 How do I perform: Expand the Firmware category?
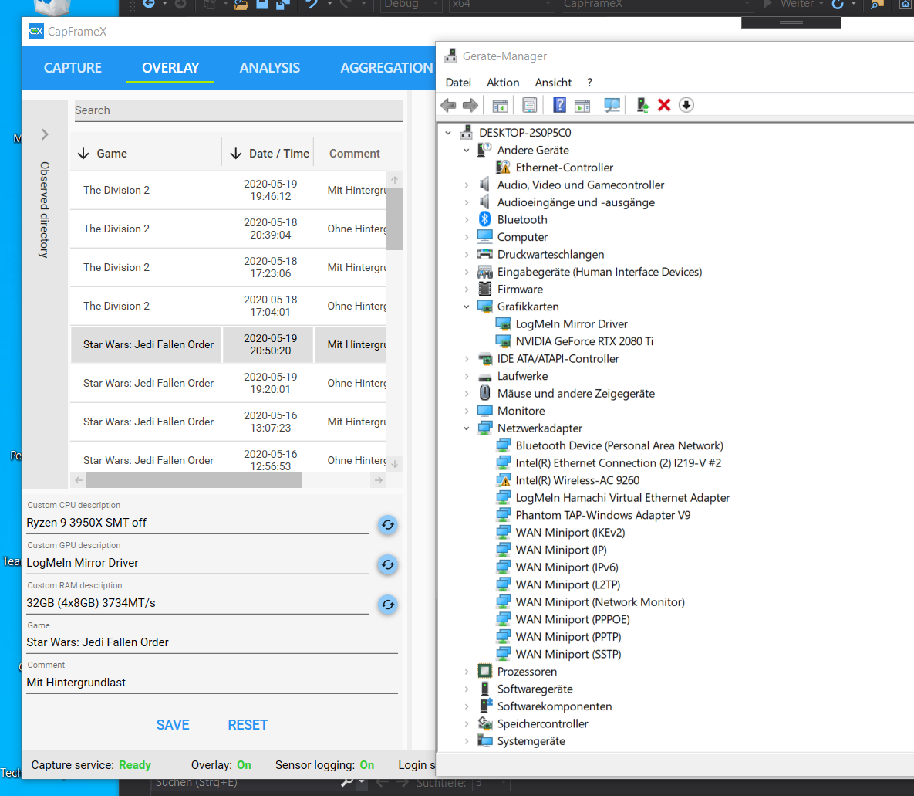click(467, 290)
